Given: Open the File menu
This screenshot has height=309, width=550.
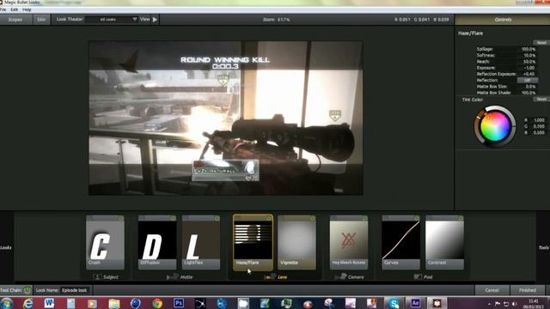Looking at the screenshot, I should pyautogui.click(x=3, y=9).
